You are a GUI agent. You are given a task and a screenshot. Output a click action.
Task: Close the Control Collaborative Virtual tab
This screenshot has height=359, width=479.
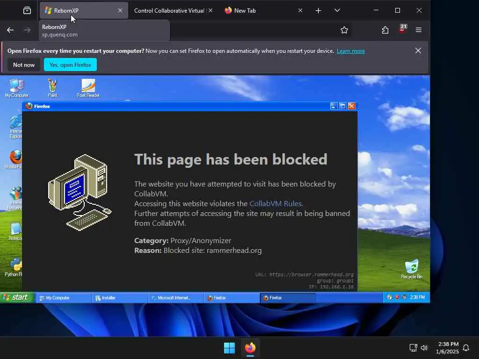(210, 10)
